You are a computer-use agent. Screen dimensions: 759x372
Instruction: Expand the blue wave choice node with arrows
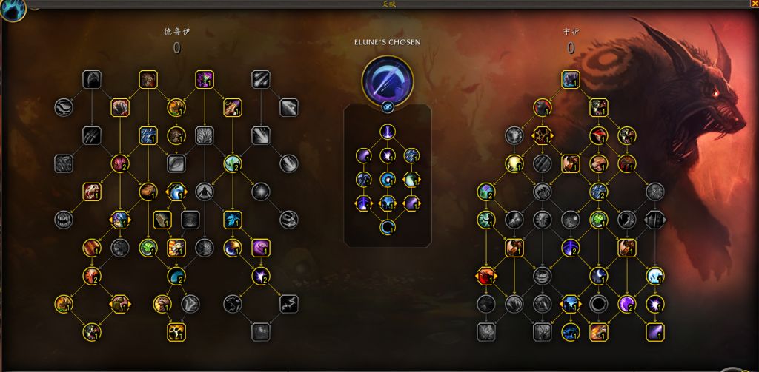tap(176, 192)
